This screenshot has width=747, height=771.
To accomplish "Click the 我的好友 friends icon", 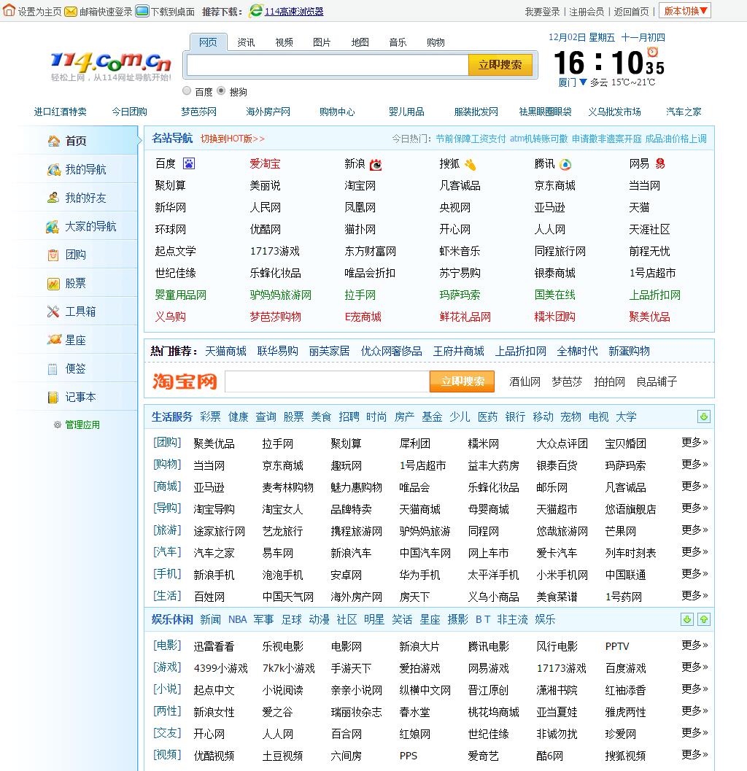I will (x=53, y=198).
